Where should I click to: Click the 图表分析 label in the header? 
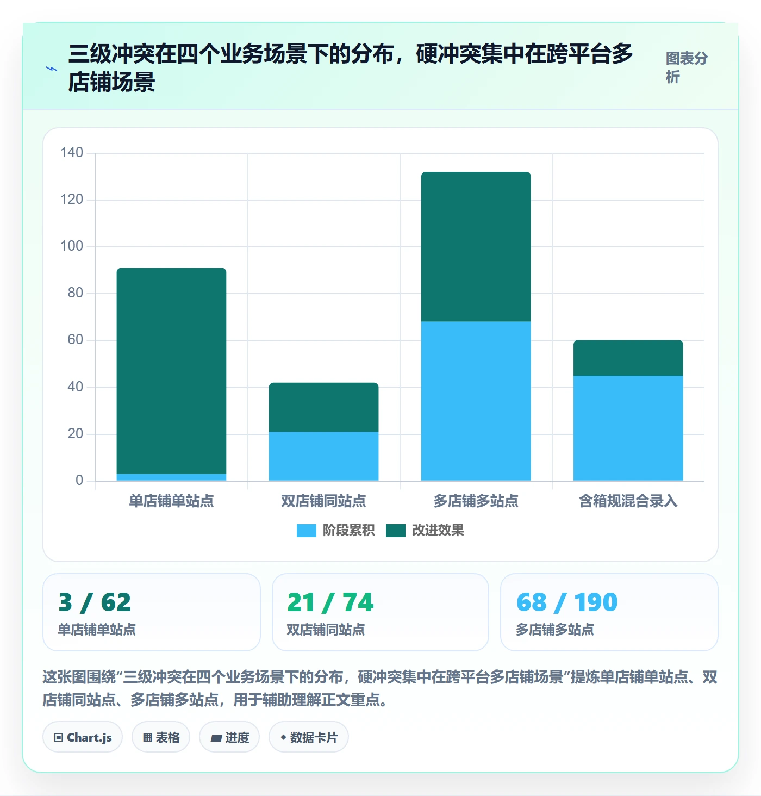(687, 67)
